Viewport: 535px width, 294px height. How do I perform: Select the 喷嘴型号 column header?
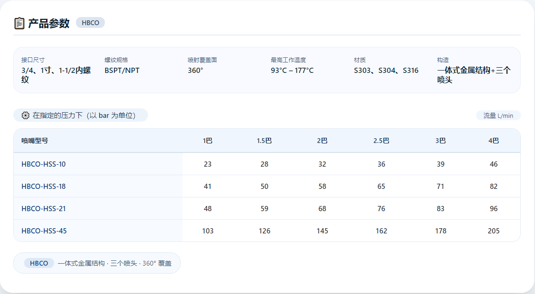coord(35,141)
